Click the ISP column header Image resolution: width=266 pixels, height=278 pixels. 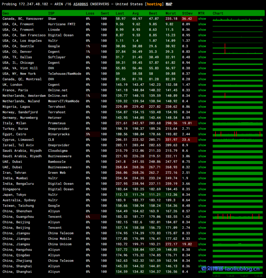click(x=51, y=13)
